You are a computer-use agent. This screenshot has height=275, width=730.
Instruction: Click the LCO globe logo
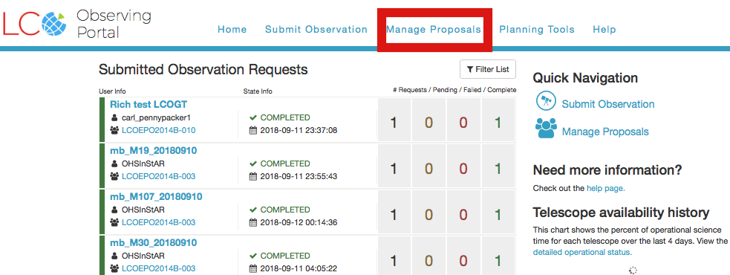pyautogui.click(x=54, y=24)
